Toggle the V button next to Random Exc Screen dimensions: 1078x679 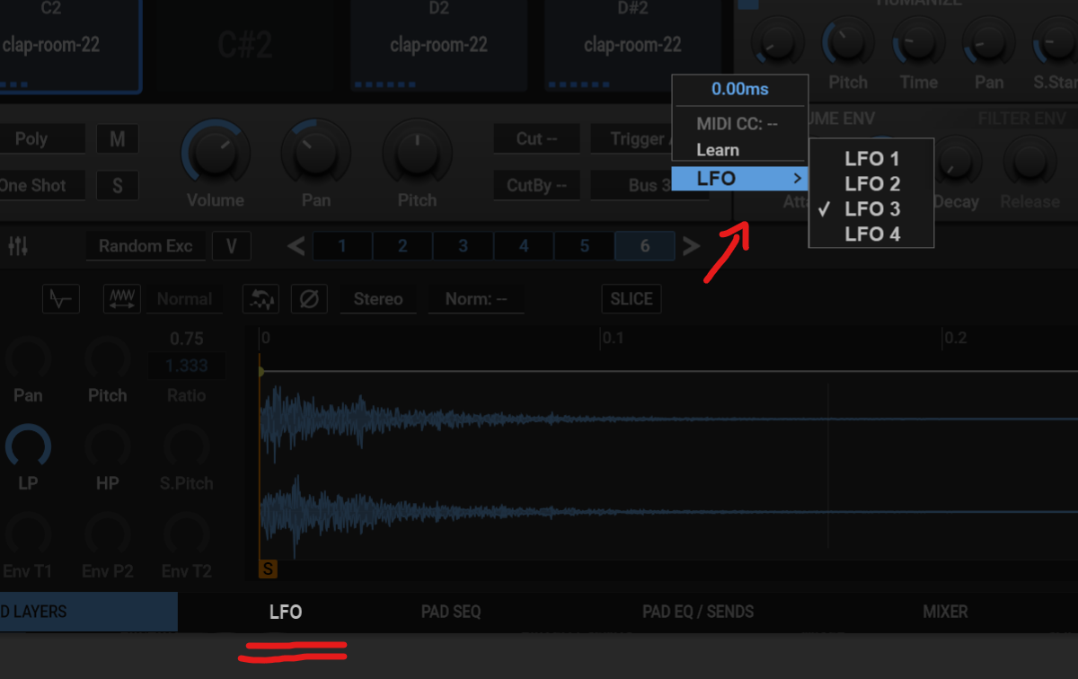[232, 246]
